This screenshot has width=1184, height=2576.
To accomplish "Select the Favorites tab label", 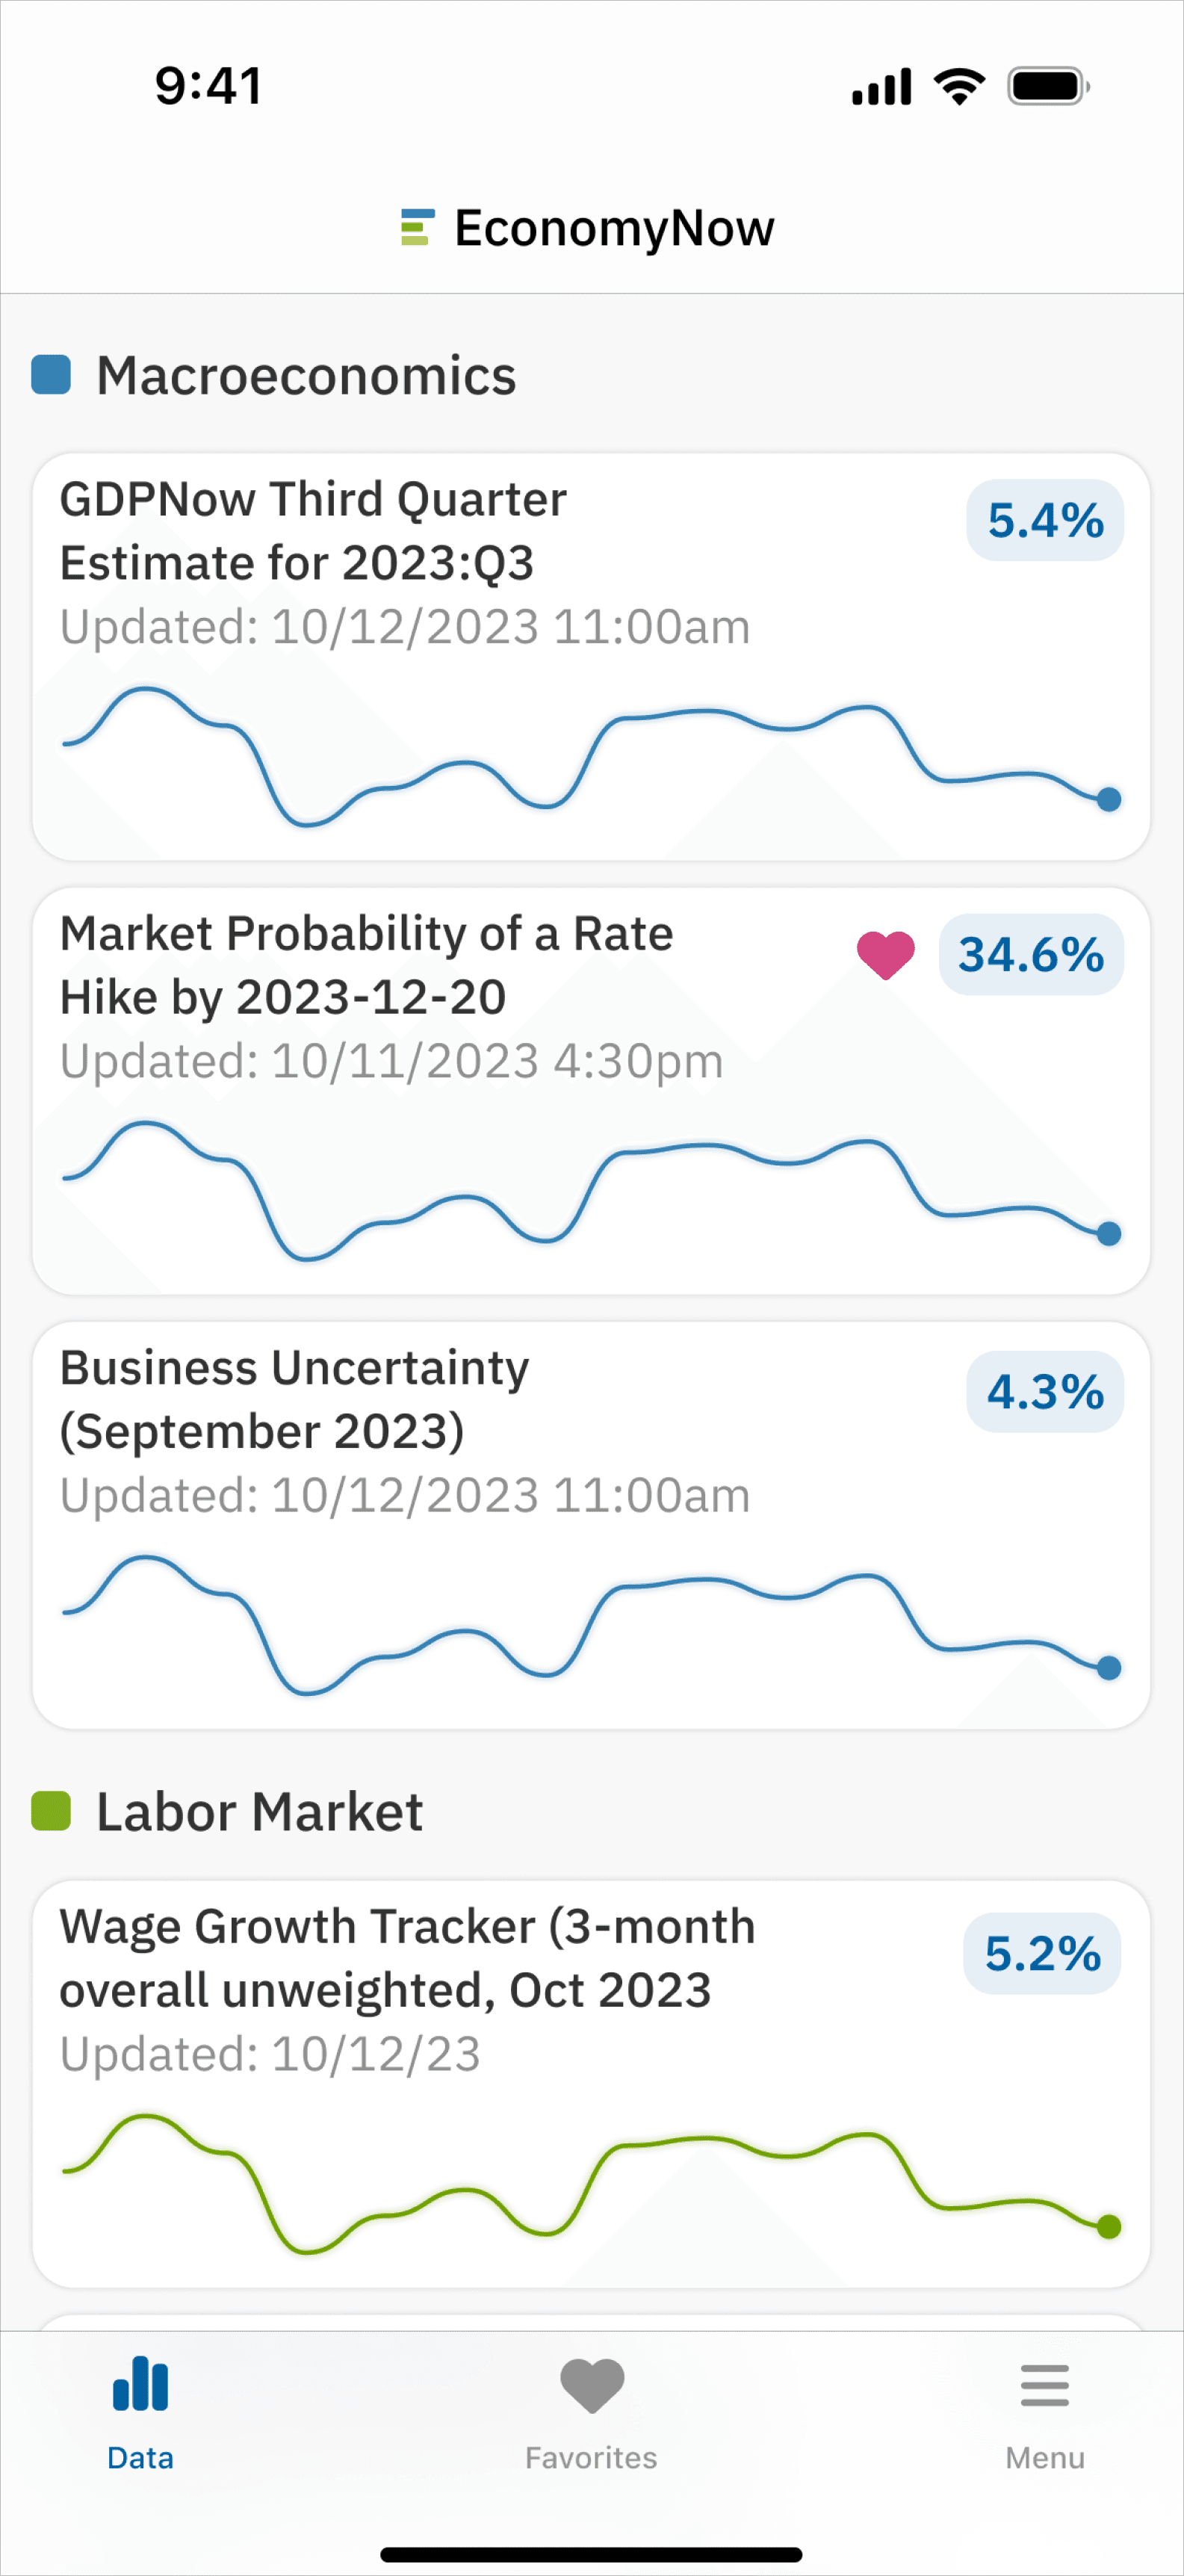I will (x=591, y=2457).
